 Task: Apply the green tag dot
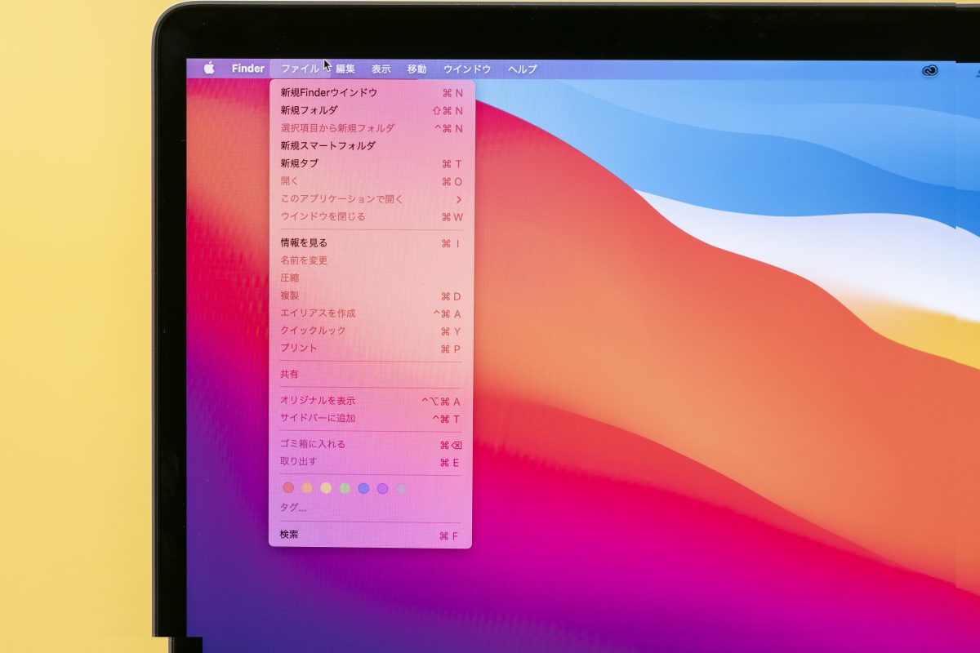click(x=345, y=488)
